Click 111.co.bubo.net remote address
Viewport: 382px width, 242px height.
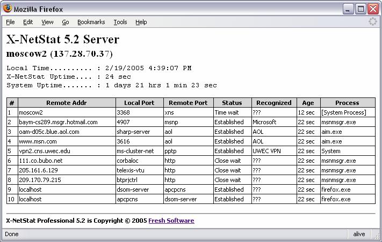tap(41, 161)
